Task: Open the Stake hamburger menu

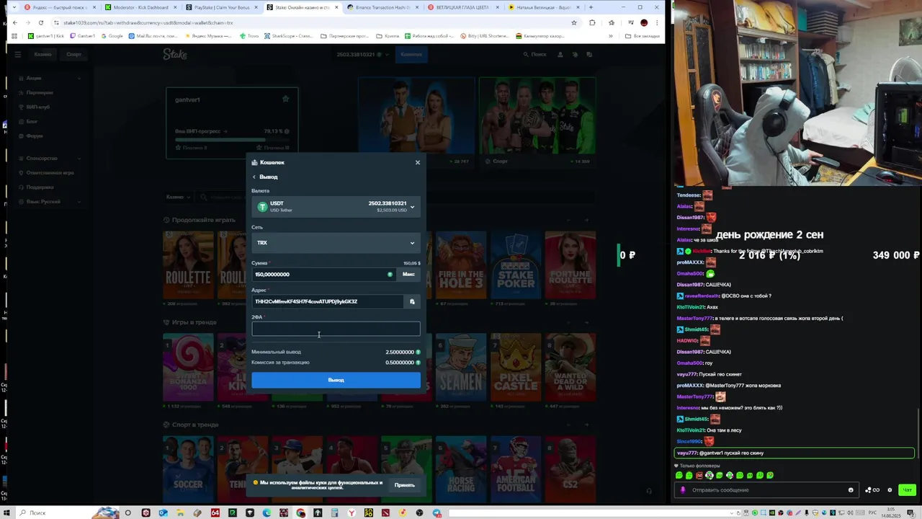Action: [17, 54]
